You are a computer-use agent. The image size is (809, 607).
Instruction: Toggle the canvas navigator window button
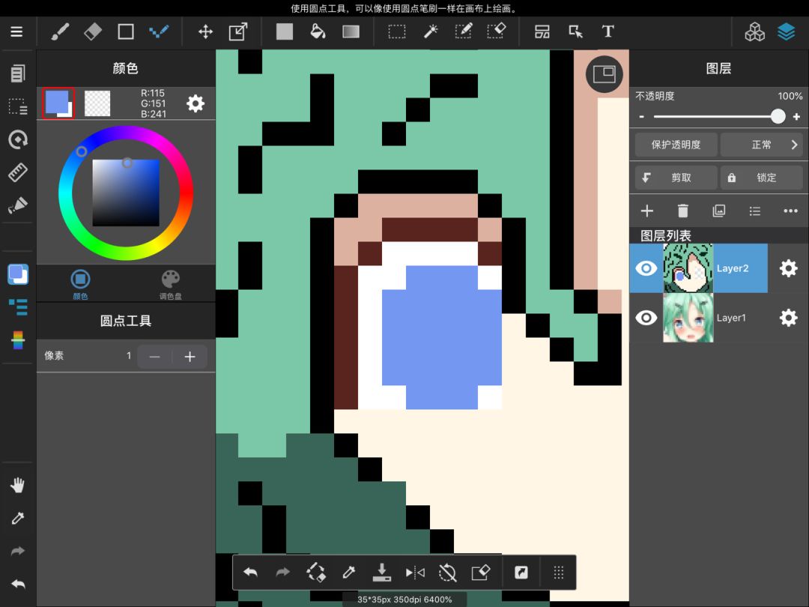click(x=605, y=74)
